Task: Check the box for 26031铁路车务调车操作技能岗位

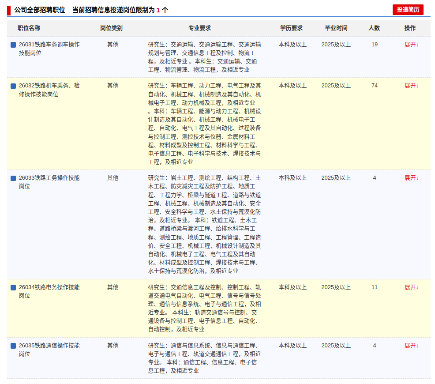Action: (13, 45)
